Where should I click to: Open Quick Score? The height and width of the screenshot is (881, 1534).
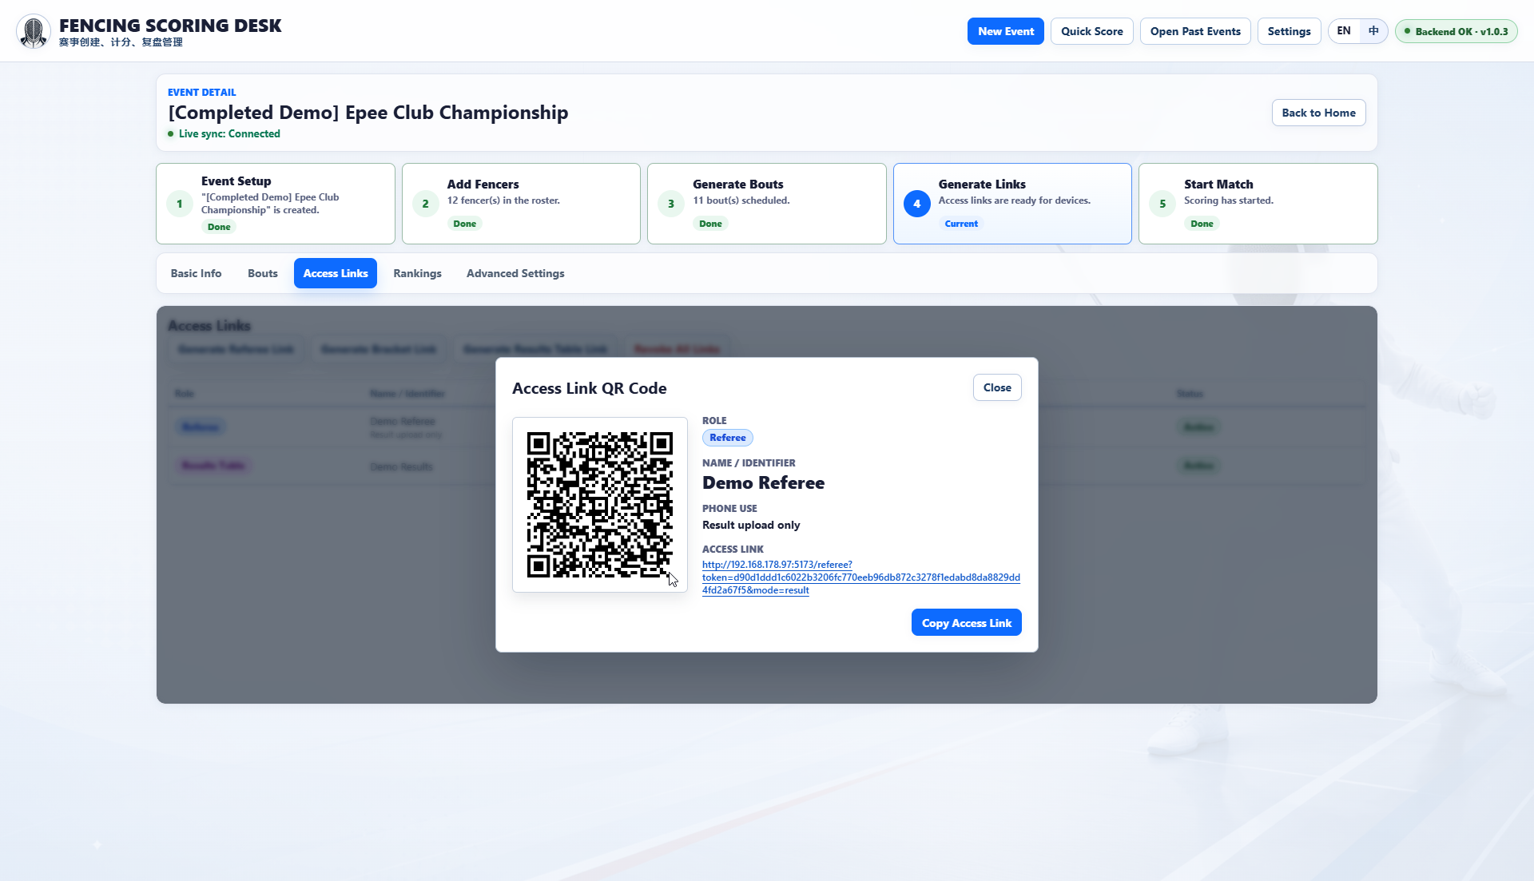[x=1091, y=31]
